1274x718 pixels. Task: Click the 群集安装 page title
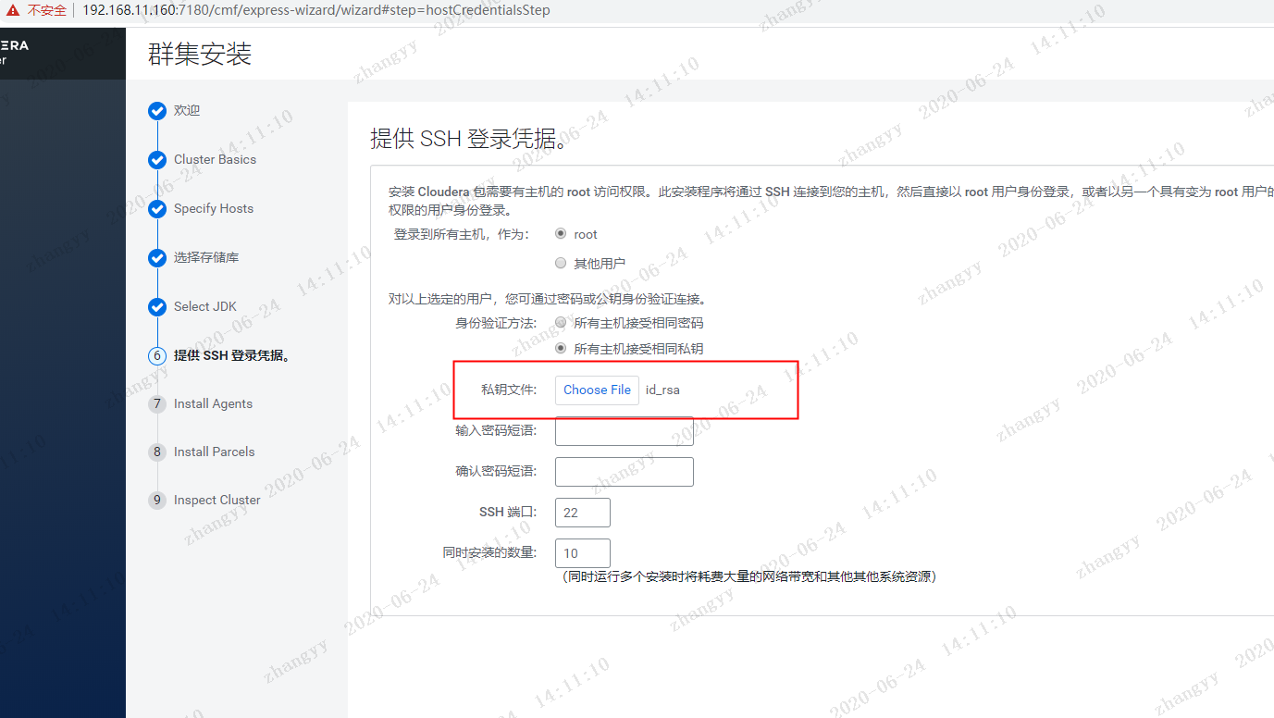coord(200,54)
